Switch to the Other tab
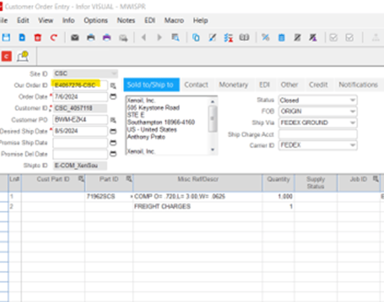Viewport: 384px width, 302px height. (x=289, y=84)
